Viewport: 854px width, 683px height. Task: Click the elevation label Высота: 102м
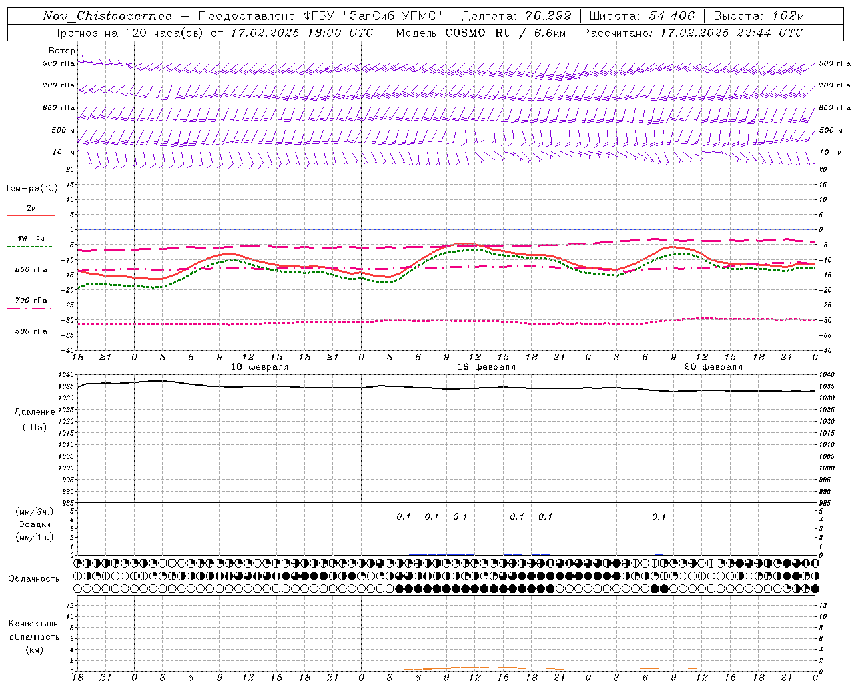[759, 16]
